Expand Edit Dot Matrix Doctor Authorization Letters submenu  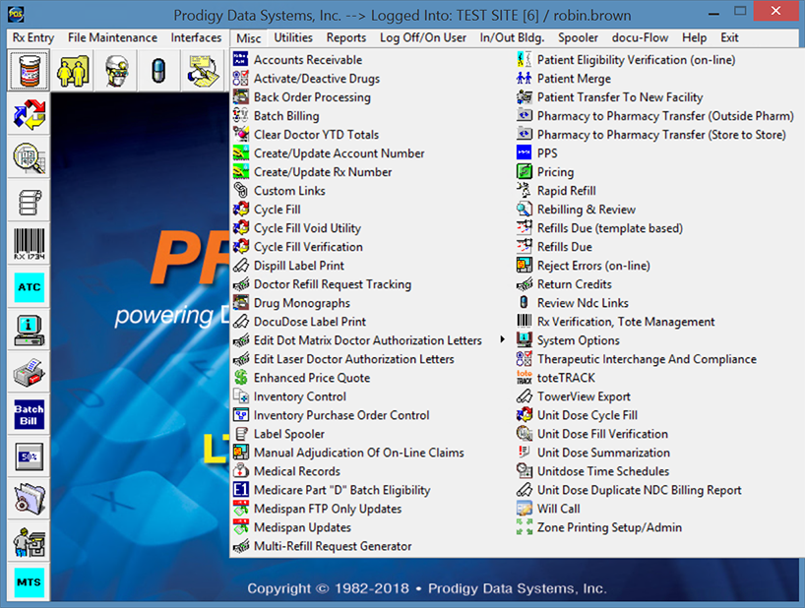pyautogui.click(x=368, y=340)
